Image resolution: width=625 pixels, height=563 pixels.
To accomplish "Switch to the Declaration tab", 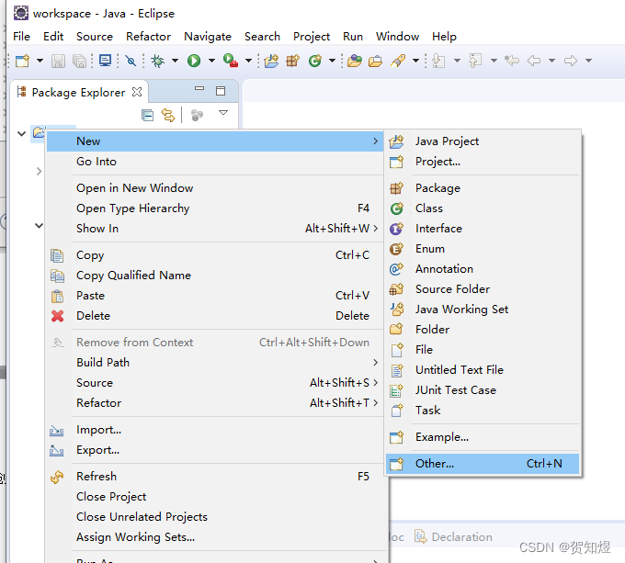I will pyautogui.click(x=454, y=536).
